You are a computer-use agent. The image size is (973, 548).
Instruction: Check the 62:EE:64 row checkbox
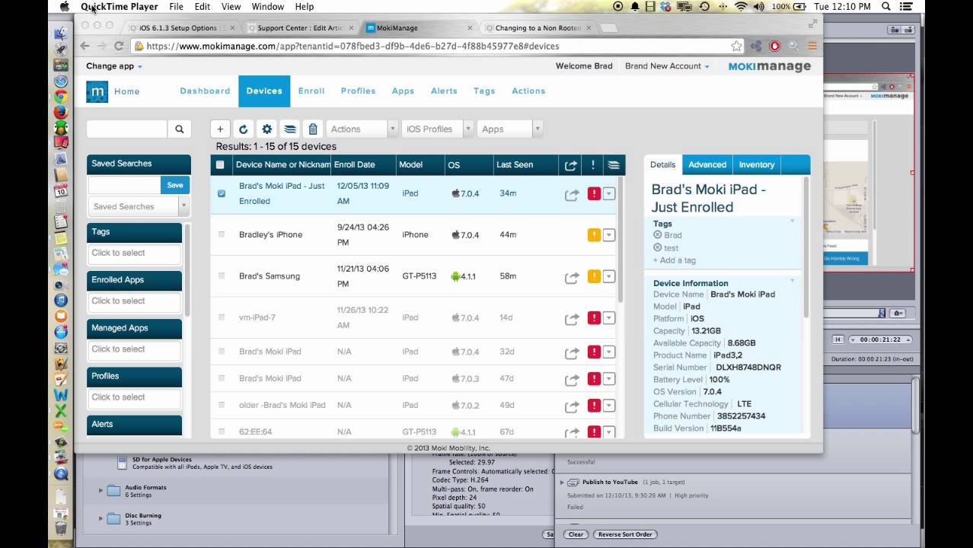222,432
